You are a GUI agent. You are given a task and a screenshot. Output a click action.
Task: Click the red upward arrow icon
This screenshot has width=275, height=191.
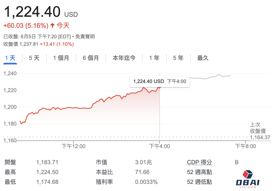52,25
